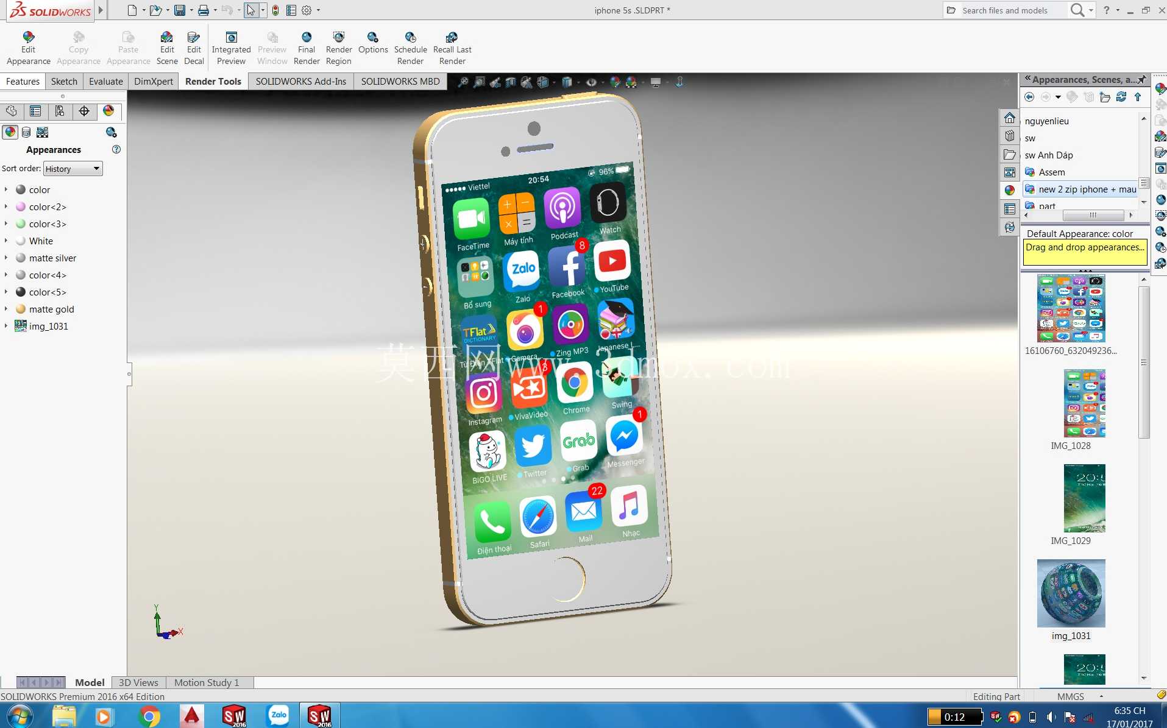This screenshot has height=728, width=1167.
Task: Click Zoom to Area in view toolbar
Action: coord(480,82)
